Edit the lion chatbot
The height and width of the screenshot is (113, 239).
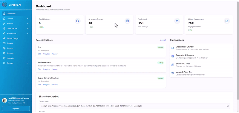coord(39,54)
